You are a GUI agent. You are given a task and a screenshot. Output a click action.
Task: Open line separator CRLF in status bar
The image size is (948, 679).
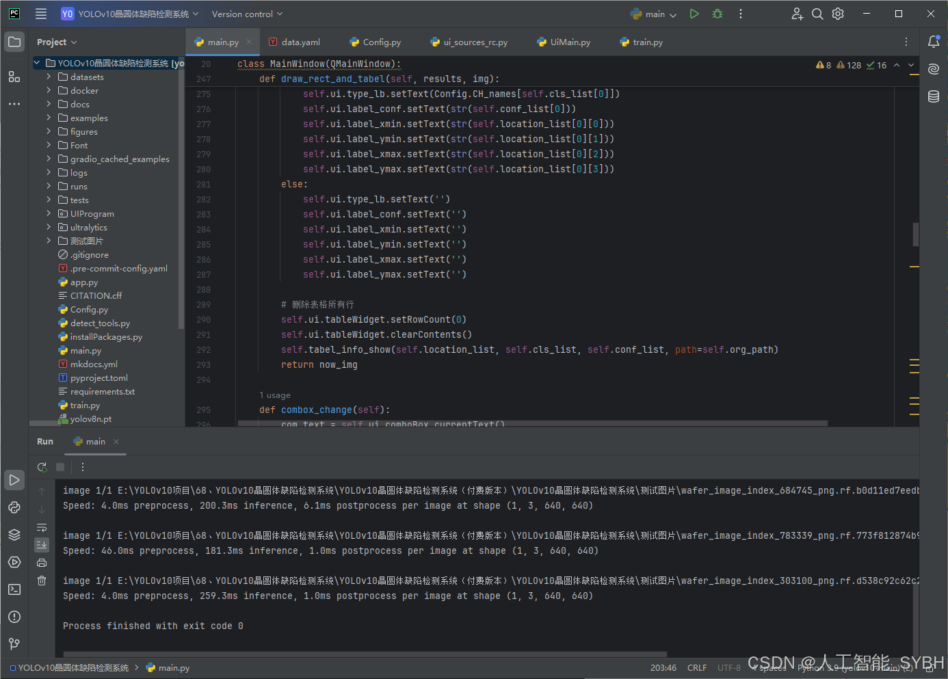(697, 667)
